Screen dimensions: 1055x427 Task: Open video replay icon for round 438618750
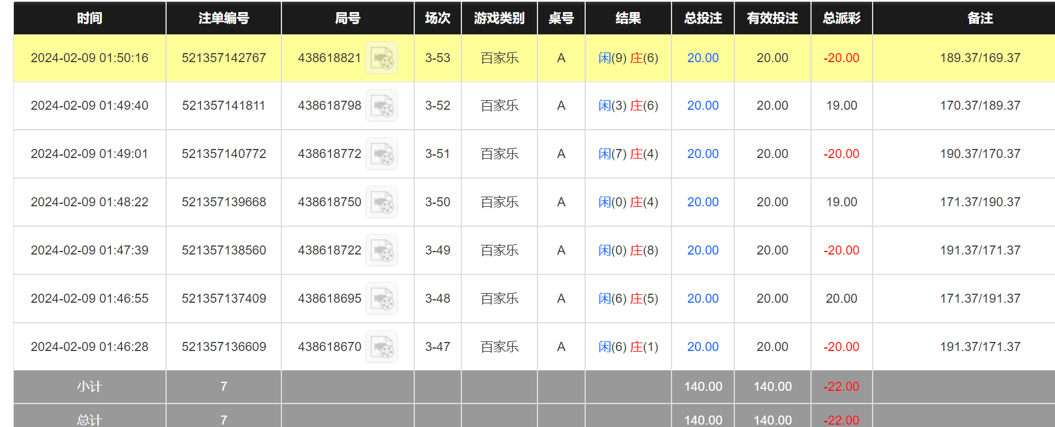[382, 203]
